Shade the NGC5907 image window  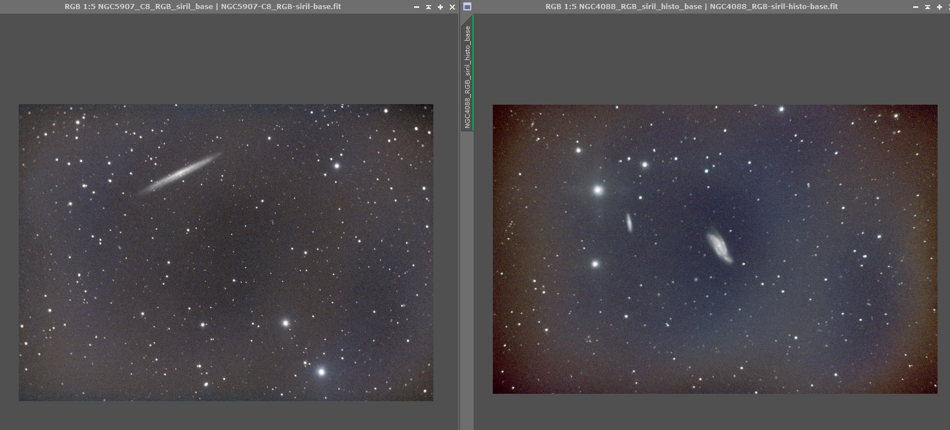428,7
